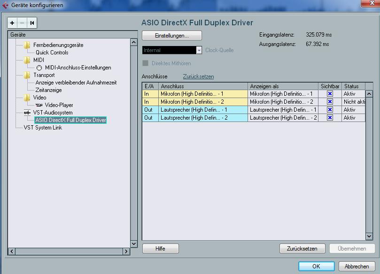Viewport: 380px width, 274px height.
Task: Select Zeitanzeige tree entry
Action: pyautogui.click(x=48, y=90)
